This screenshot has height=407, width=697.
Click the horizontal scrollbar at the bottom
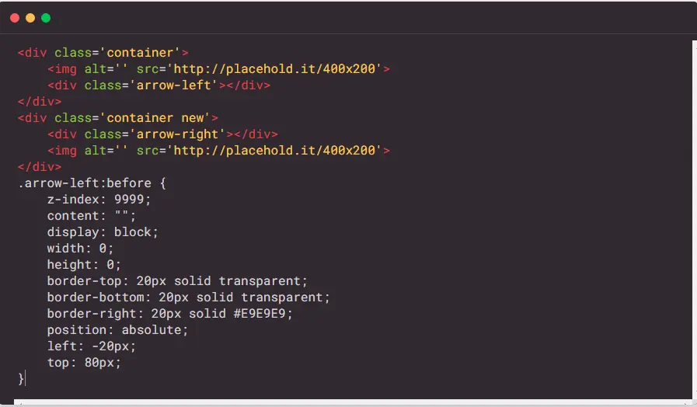354,402
